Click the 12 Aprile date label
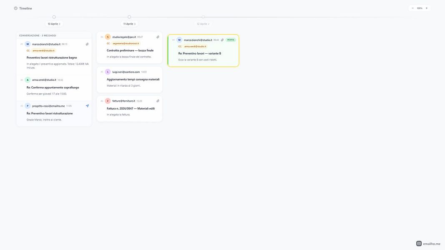 (203, 24)
